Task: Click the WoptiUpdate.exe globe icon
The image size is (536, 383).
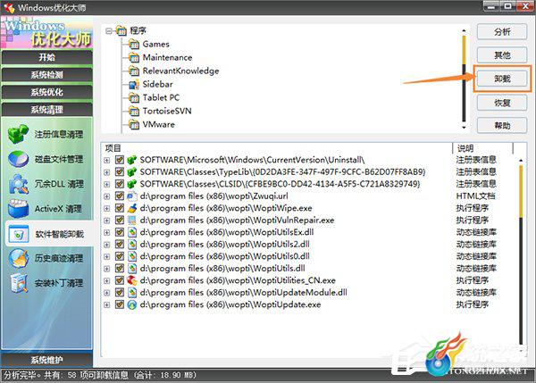Action: click(x=132, y=304)
